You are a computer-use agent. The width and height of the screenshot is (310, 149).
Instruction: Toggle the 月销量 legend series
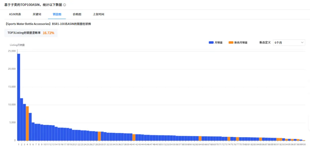(216, 42)
